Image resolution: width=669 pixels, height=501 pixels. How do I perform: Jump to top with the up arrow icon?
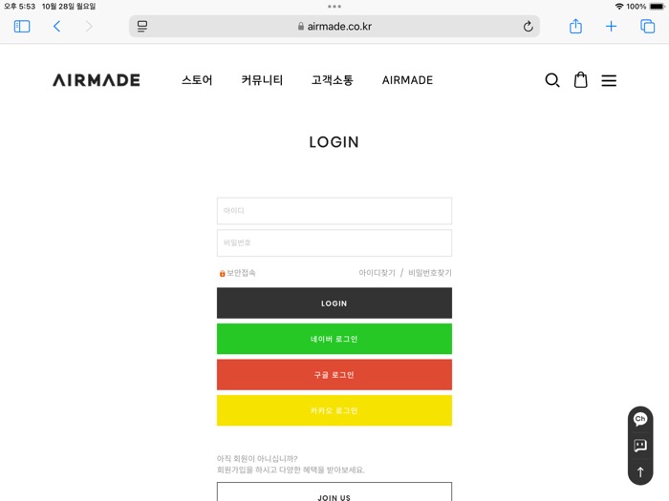point(640,472)
